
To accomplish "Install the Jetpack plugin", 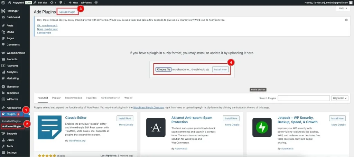I will tap(337, 118).
